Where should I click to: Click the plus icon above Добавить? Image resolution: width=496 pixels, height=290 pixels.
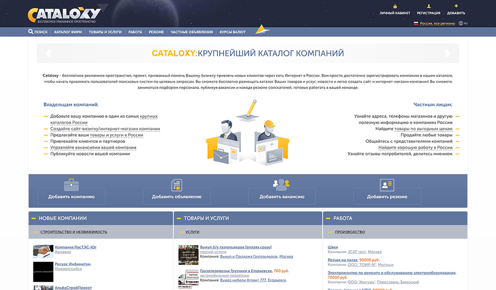coord(456,6)
